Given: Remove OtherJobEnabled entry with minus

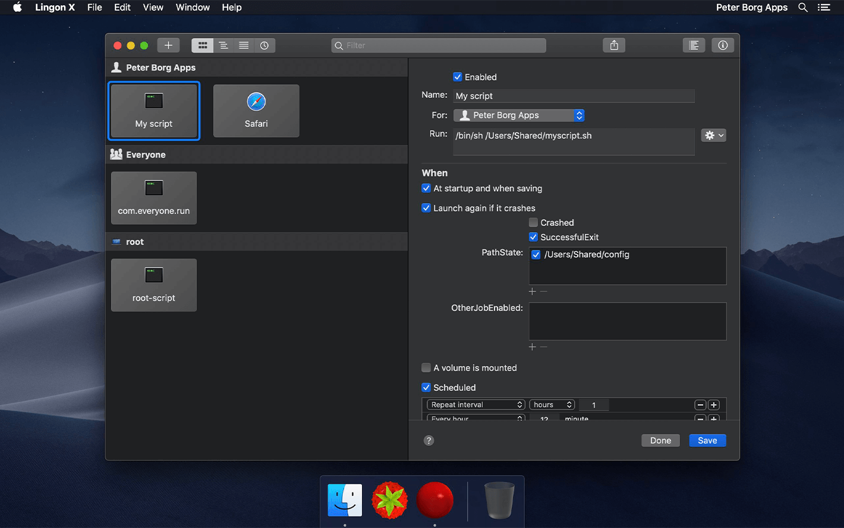Looking at the screenshot, I should tap(543, 347).
